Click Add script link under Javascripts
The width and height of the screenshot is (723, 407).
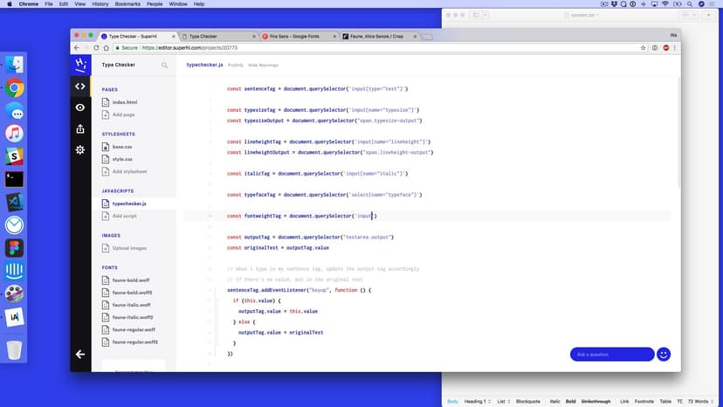pos(124,216)
